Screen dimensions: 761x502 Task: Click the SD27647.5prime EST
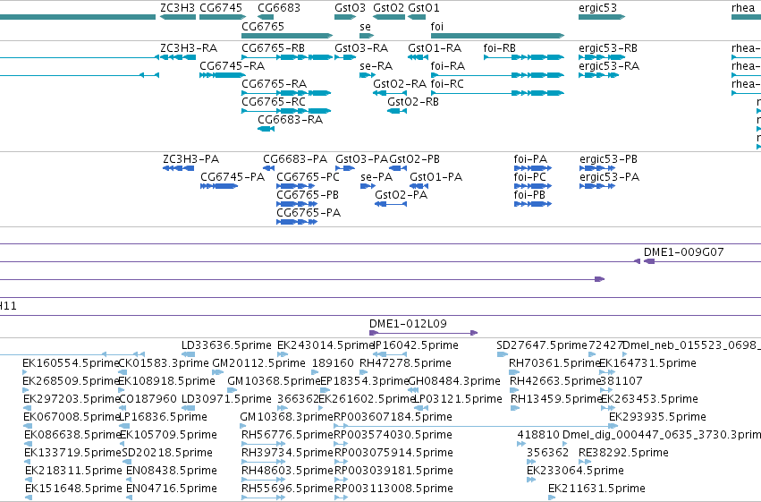[502, 354]
